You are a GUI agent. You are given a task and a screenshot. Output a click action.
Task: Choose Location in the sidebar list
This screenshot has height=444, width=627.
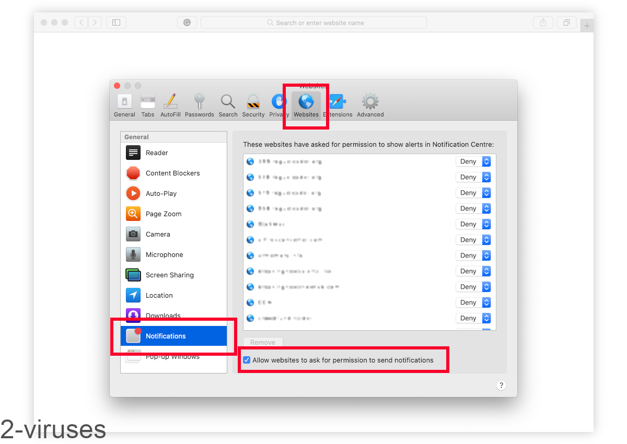click(x=159, y=296)
